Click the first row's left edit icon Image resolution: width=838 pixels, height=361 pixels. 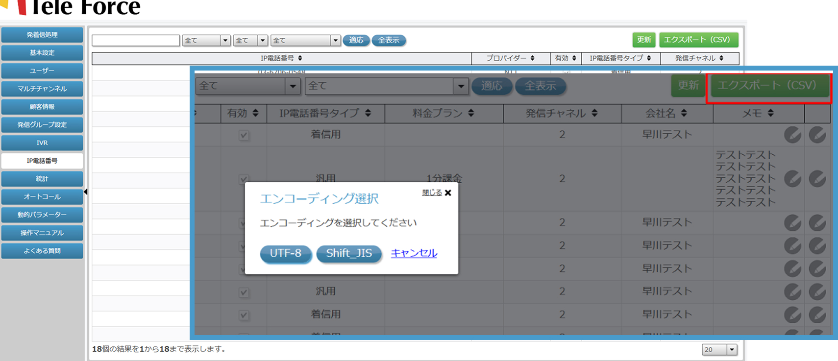pos(792,135)
